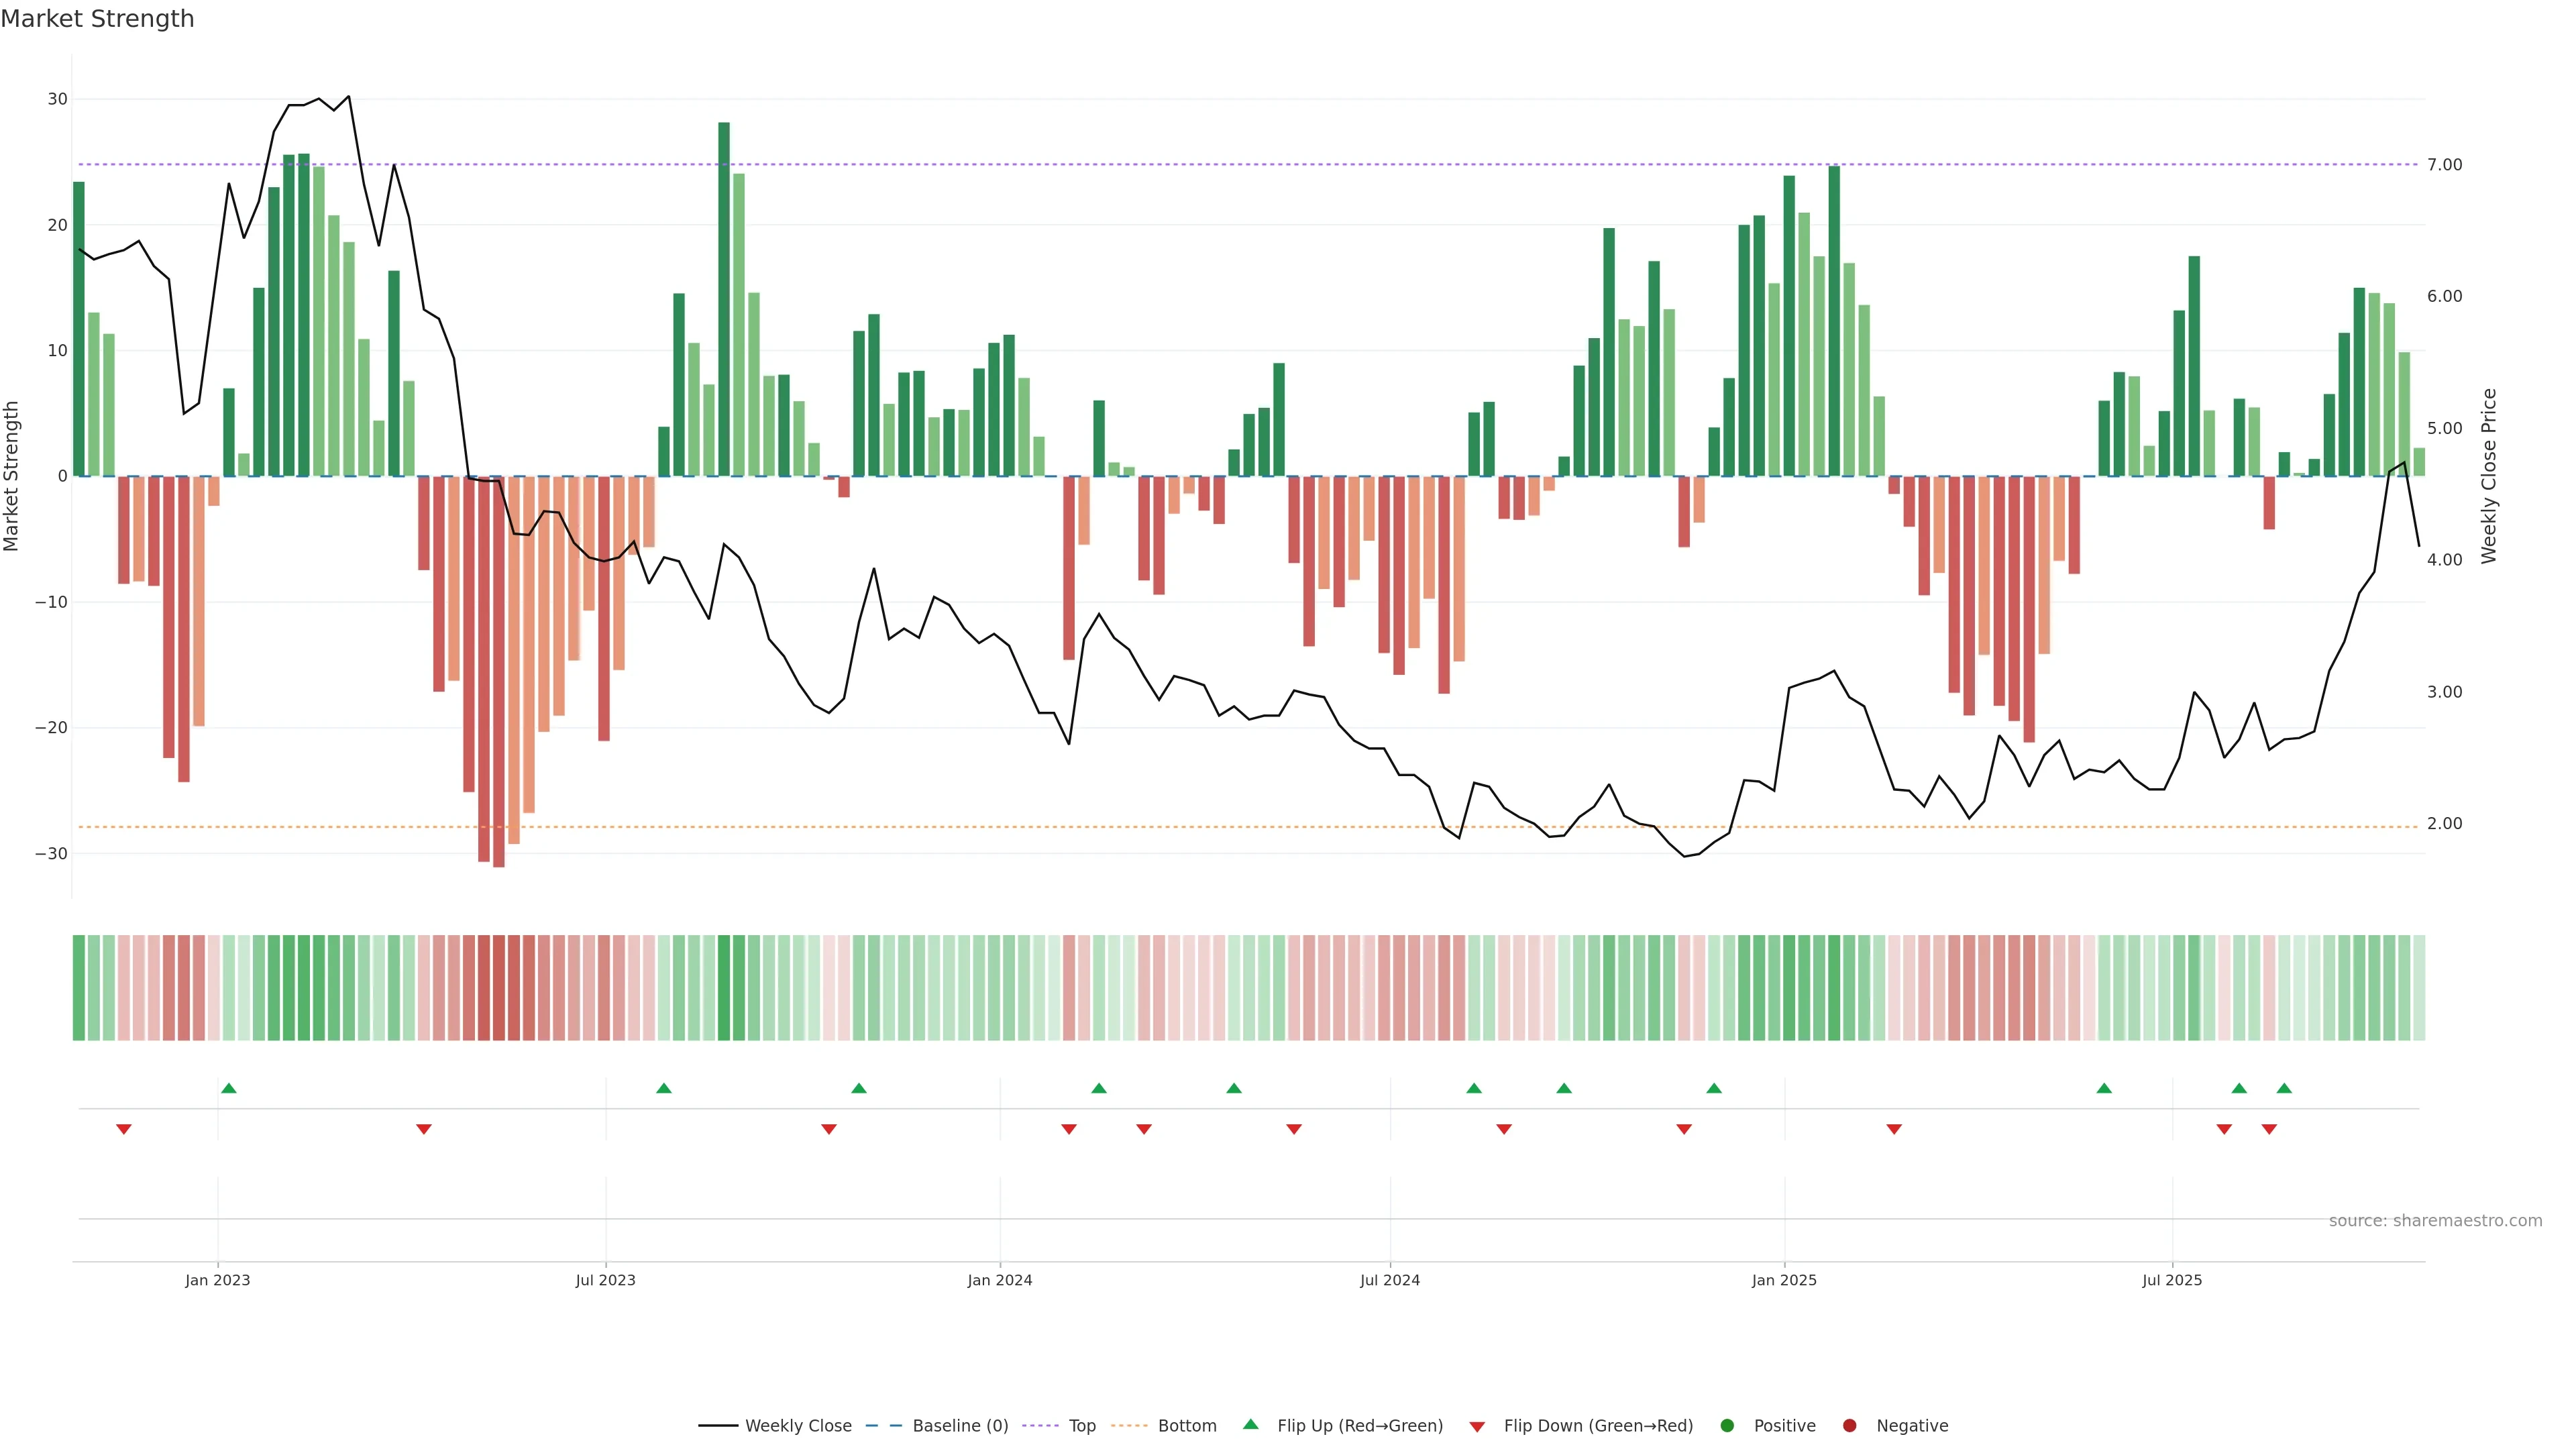Click the Jan 2024 x-axis label
The image size is (2576, 1449).
(x=1000, y=1280)
